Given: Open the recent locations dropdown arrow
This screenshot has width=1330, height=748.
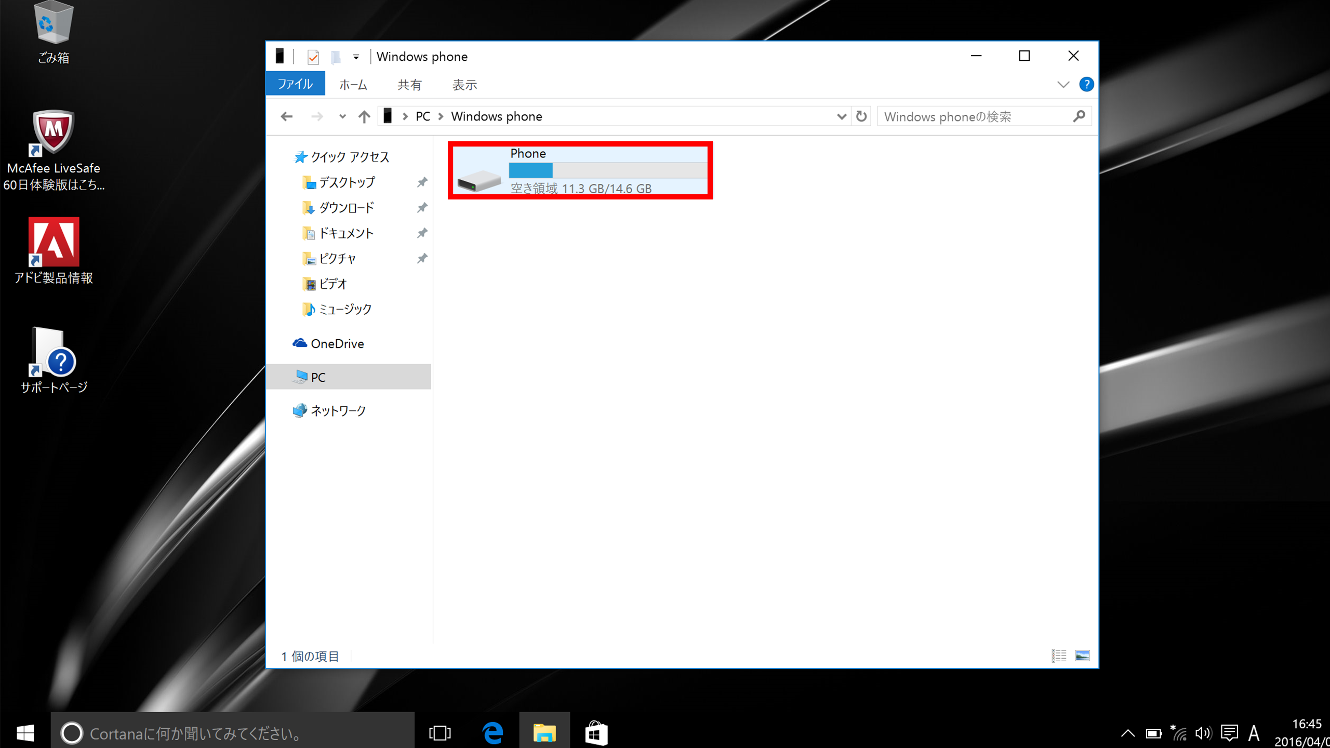Looking at the screenshot, I should coord(342,116).
